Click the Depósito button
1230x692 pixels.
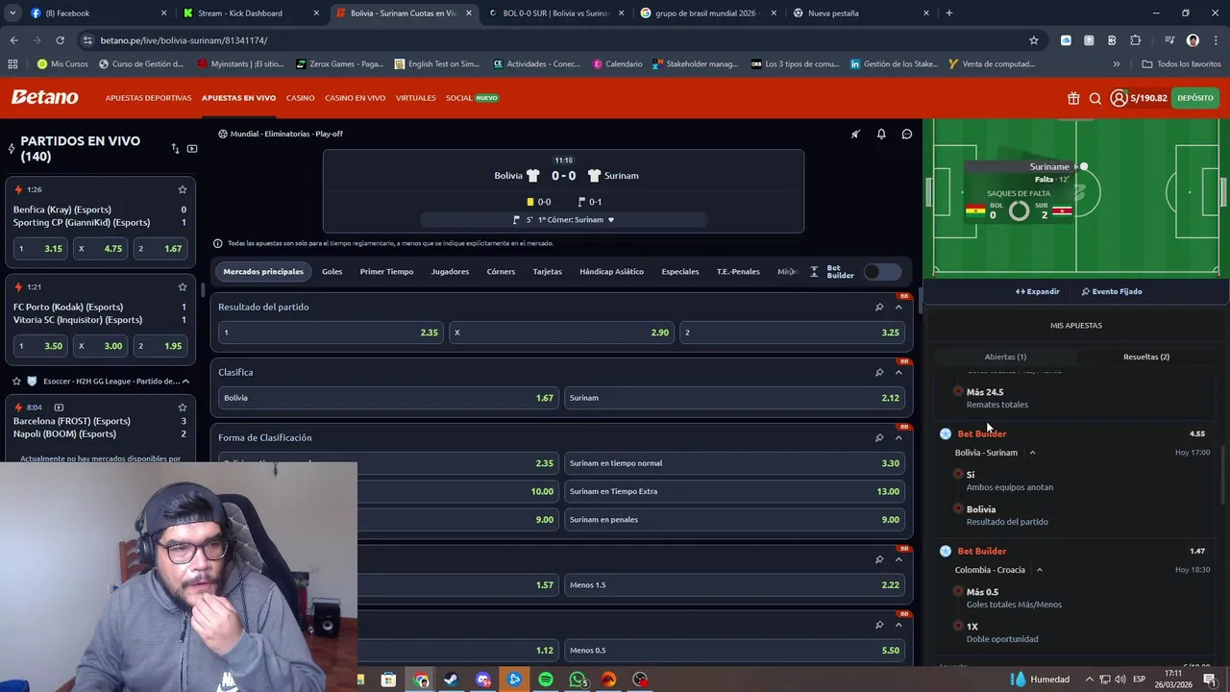click(1195, 98)
